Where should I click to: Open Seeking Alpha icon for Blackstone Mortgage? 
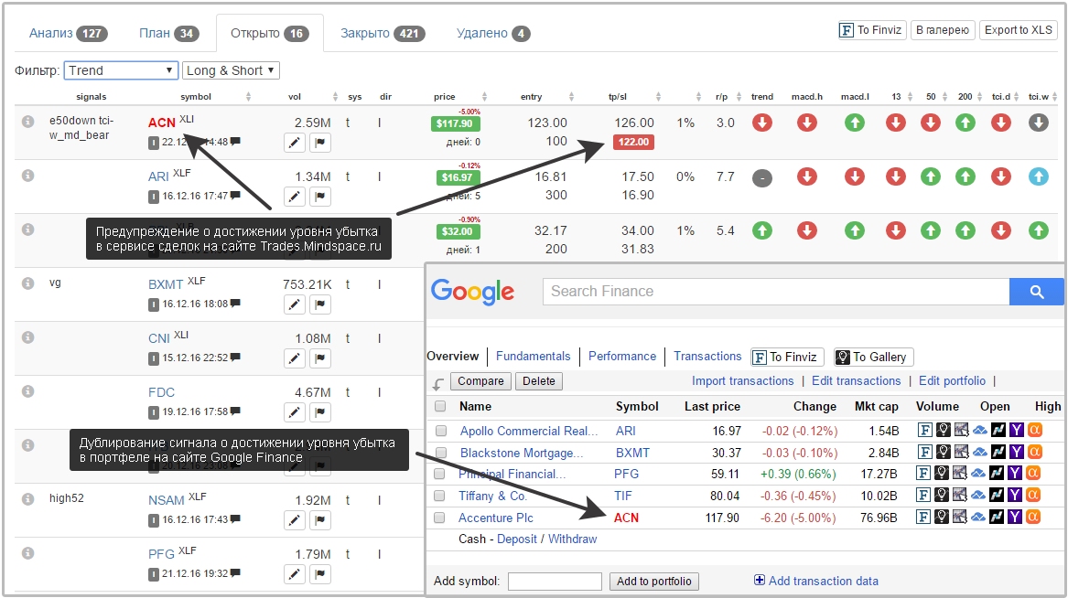[x=1035, y=452]
